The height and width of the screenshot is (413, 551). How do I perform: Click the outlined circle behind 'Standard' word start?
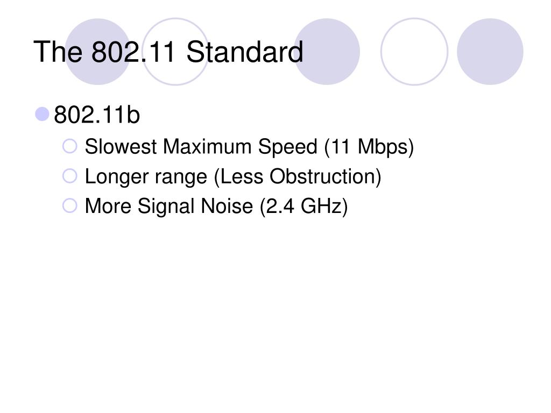click(x=175, y=52)
